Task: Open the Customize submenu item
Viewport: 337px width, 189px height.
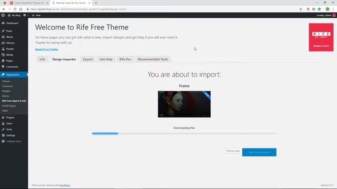Action: pos(7,86)
